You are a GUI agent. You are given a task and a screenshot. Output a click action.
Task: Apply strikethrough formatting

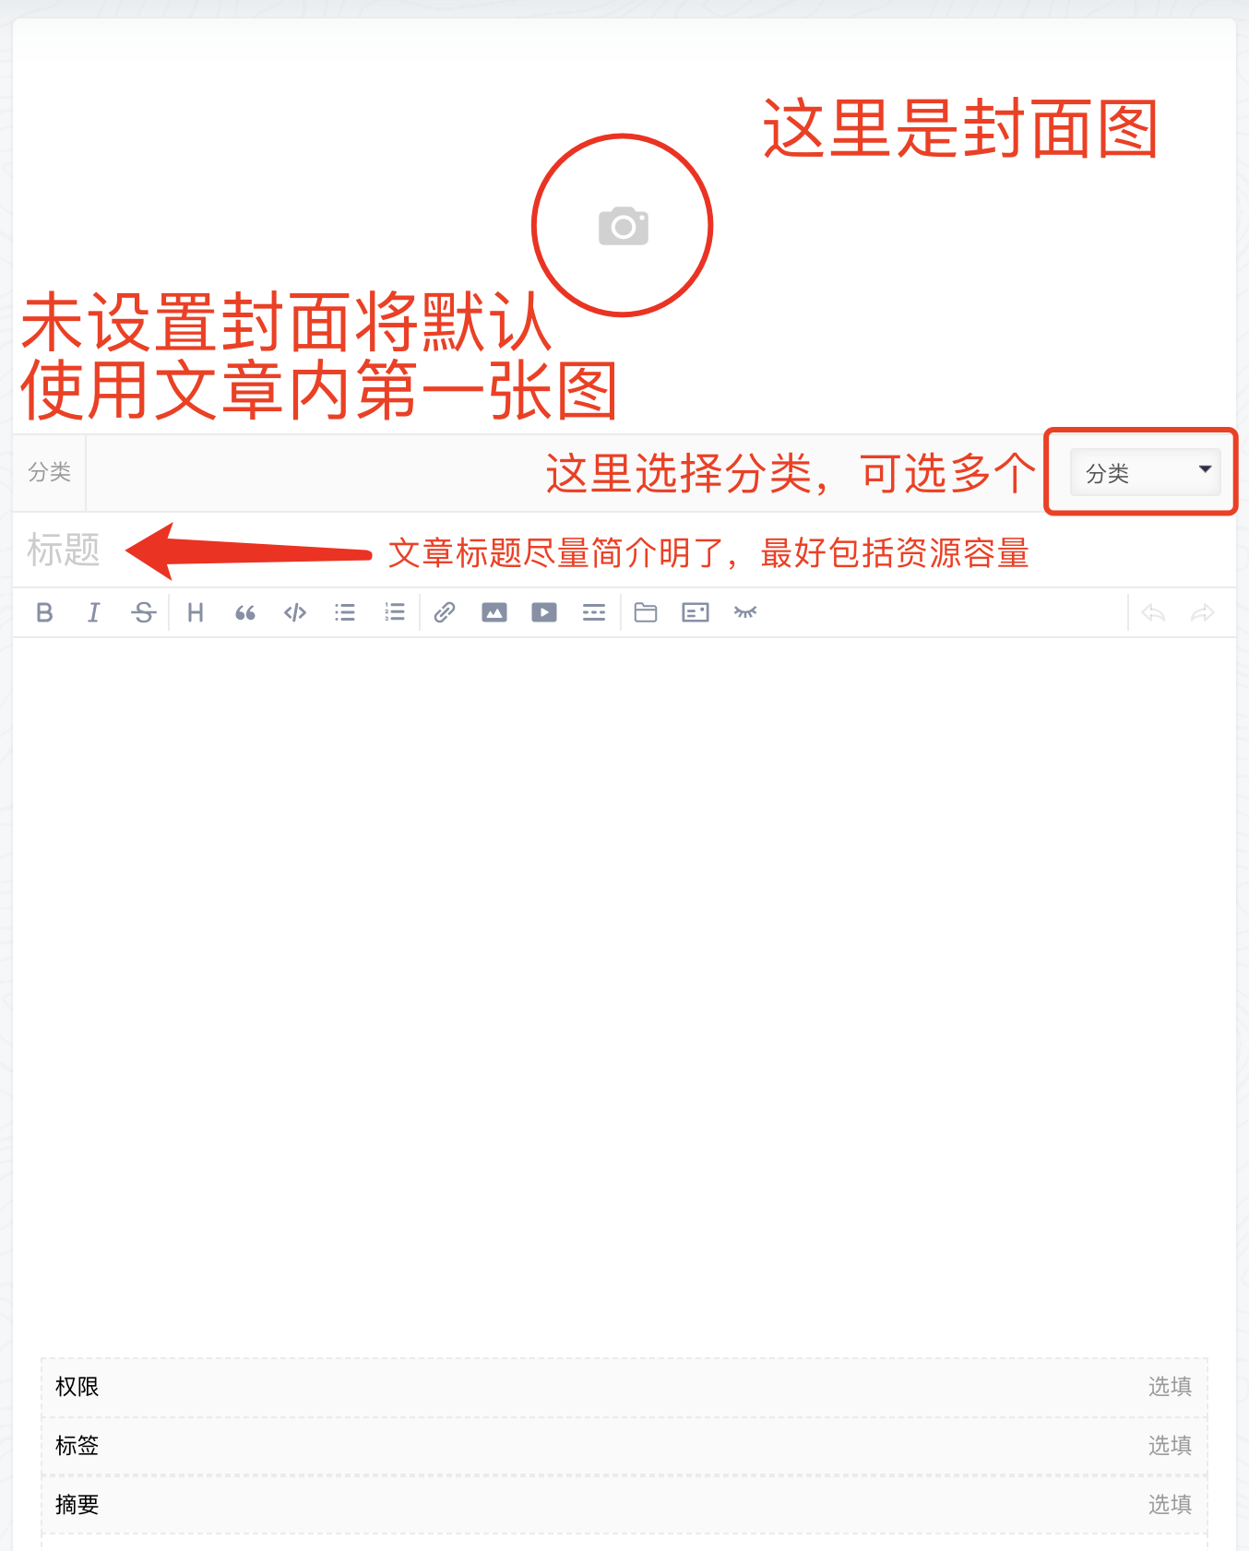(x=143, y=612)
